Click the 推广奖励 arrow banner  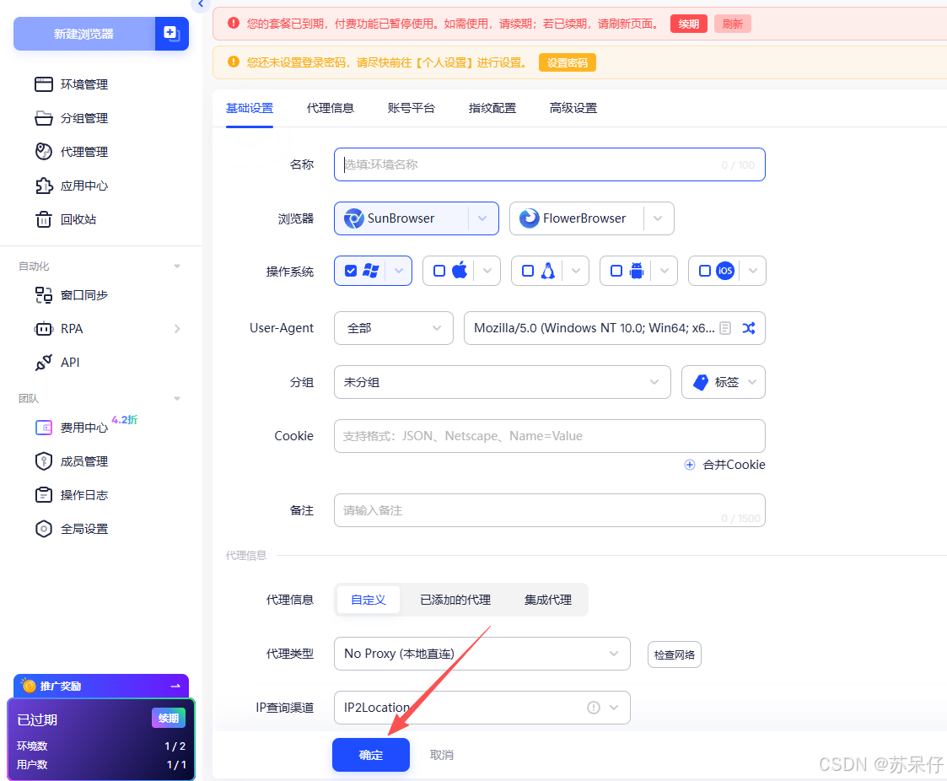coord(101,686)
